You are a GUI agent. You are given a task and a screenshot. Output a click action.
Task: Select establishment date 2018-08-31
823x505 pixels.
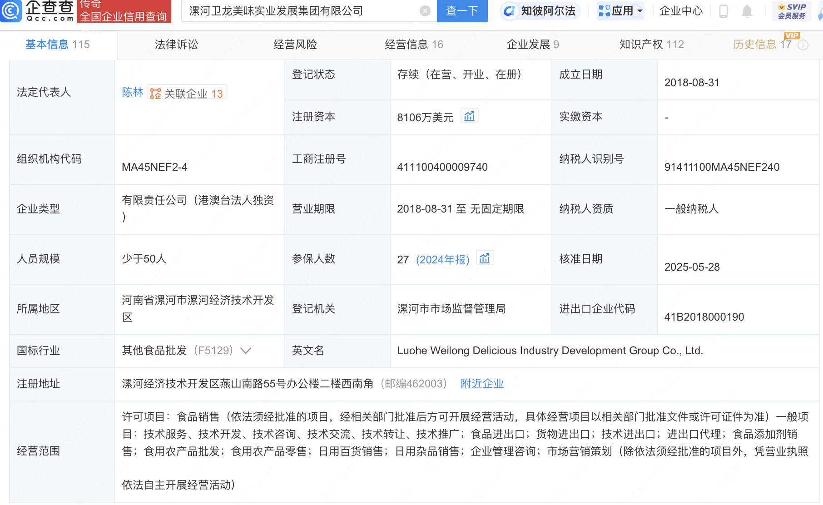click(692, 83)
